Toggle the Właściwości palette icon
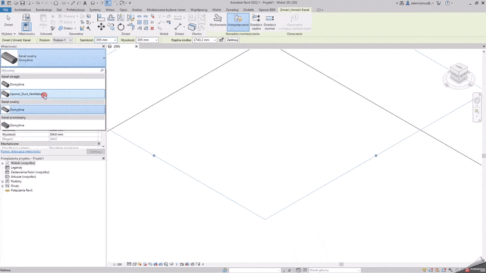 26,27
